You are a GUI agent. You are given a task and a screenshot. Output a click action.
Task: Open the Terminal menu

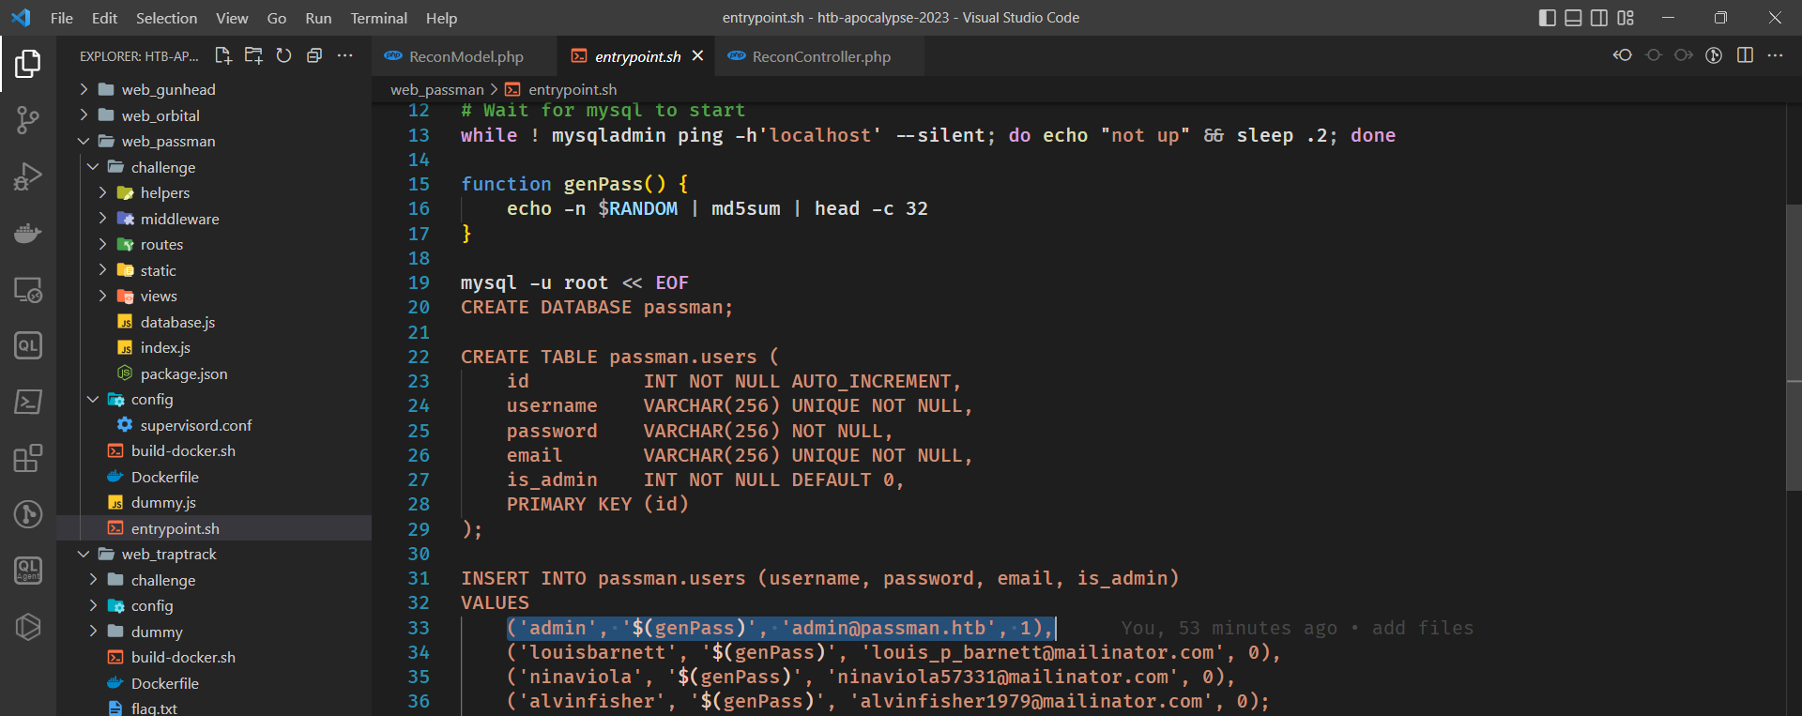pyautogui.click(x=378, y=18)
